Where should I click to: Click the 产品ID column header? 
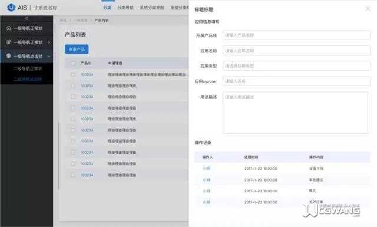pyautogui.click(x=86, y=63)
